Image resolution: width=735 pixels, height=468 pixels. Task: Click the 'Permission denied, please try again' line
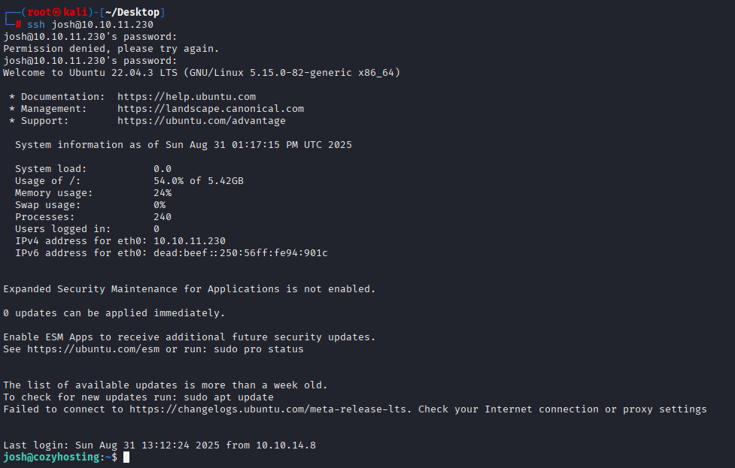111,49
